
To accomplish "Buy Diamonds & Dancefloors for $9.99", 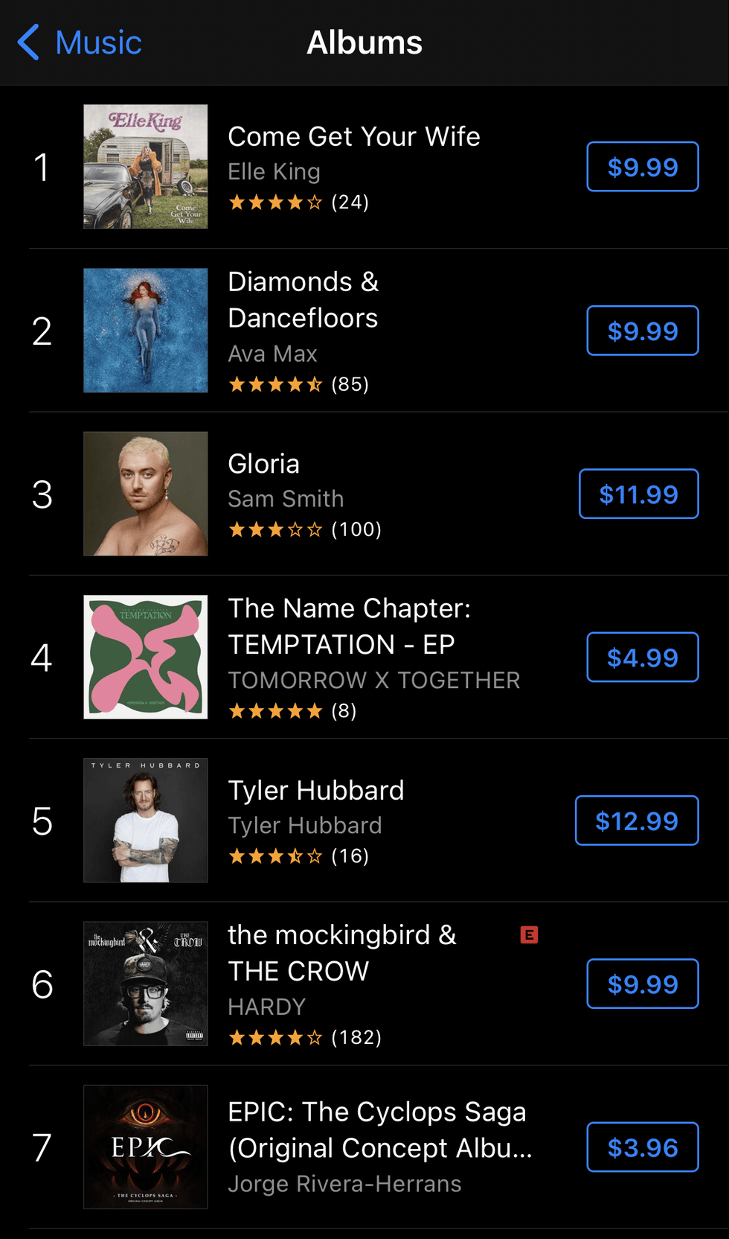I will [x=643, y=331].
